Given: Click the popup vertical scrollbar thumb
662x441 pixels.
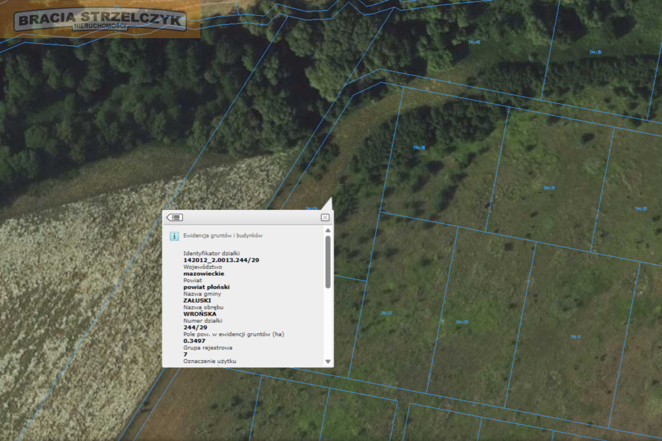Looking at the screenshot, I should 328,262.
